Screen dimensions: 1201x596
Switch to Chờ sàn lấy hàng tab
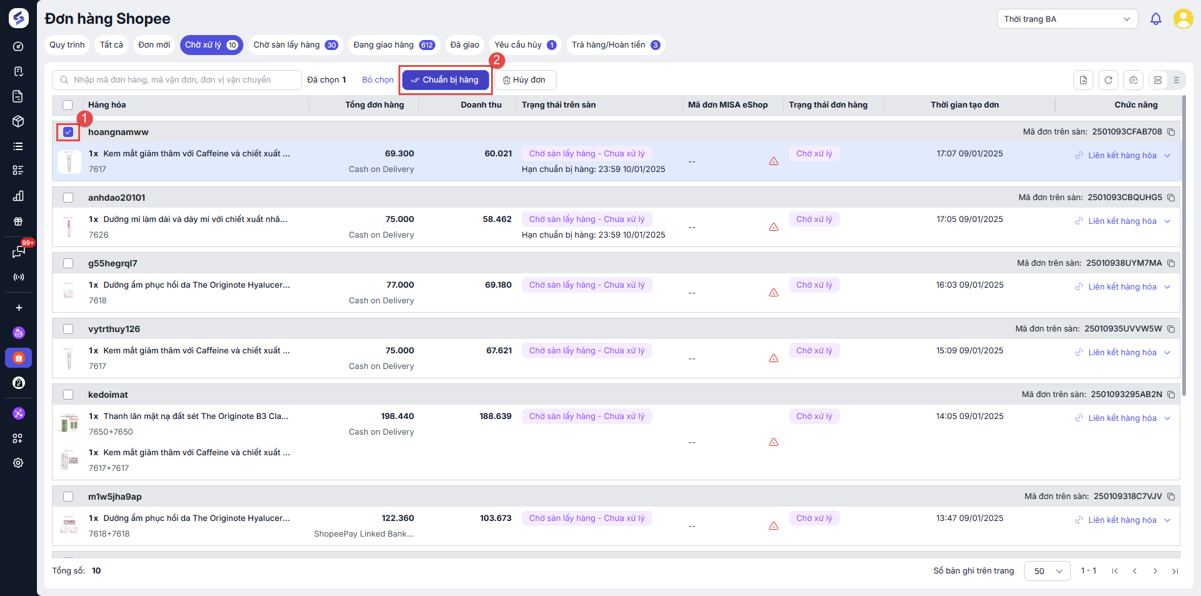click(295, 45)
